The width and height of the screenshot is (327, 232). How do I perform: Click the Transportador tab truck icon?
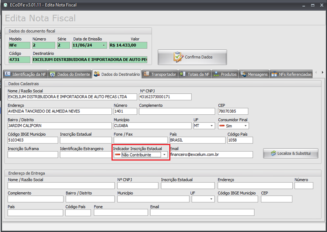tap(146, 74)
